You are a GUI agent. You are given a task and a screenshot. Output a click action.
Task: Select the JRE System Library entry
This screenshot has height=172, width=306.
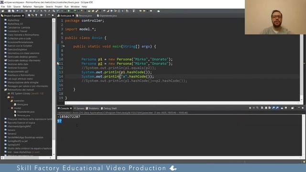[25, 94]
